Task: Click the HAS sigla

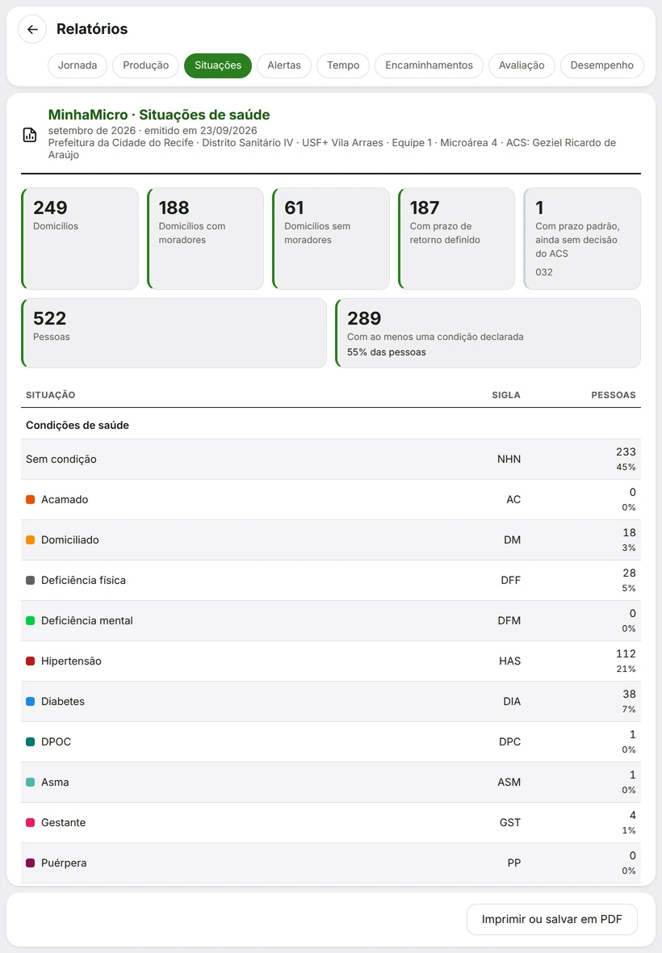Action: [x=509, y=661]
